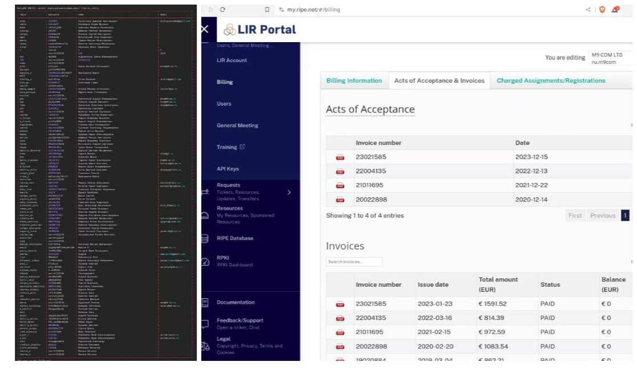Image resolution: width=637 pixels, height=374 pixels.
Task: Close the sidebar with the X icon
Action: (205, 29)
